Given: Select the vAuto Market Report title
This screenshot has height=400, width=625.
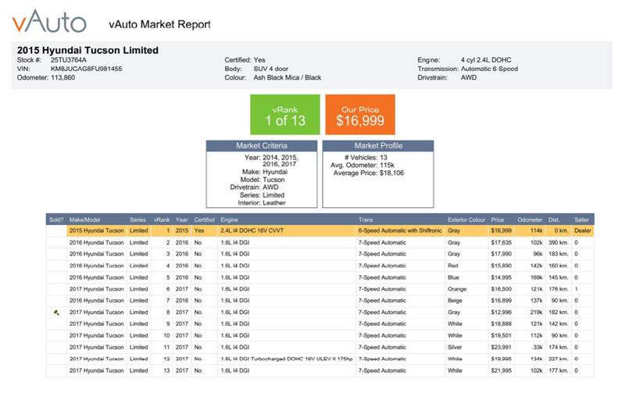Looking at the screenshot, I should click(159, 24).
